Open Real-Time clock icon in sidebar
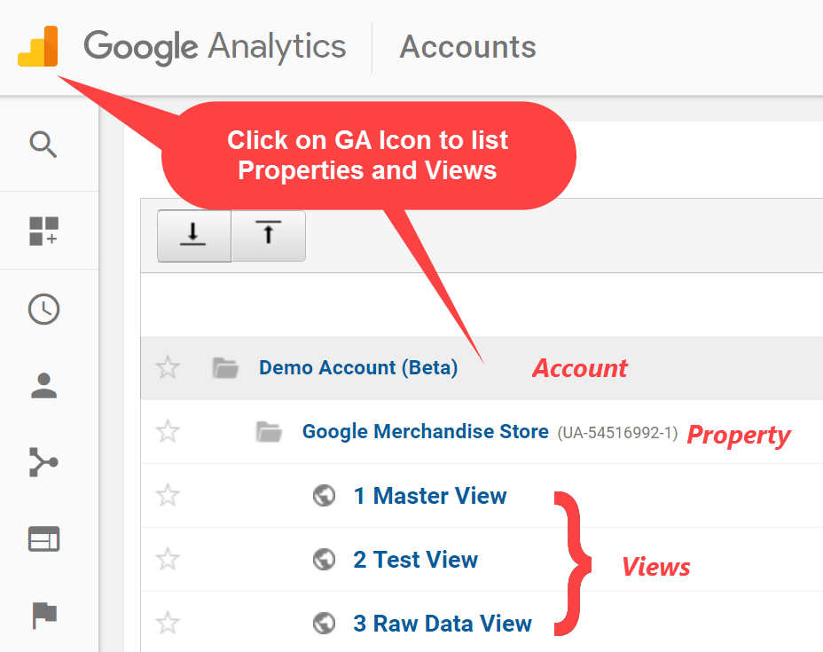The image size is (823, 652). pyautogui.click(x=43, y=310)
